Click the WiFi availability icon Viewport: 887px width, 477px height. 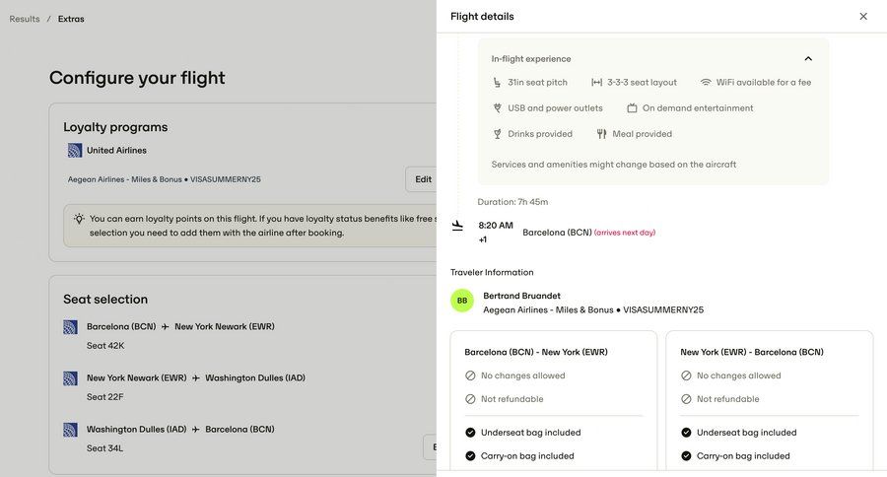pyautogui.click(x=706, y=83)
